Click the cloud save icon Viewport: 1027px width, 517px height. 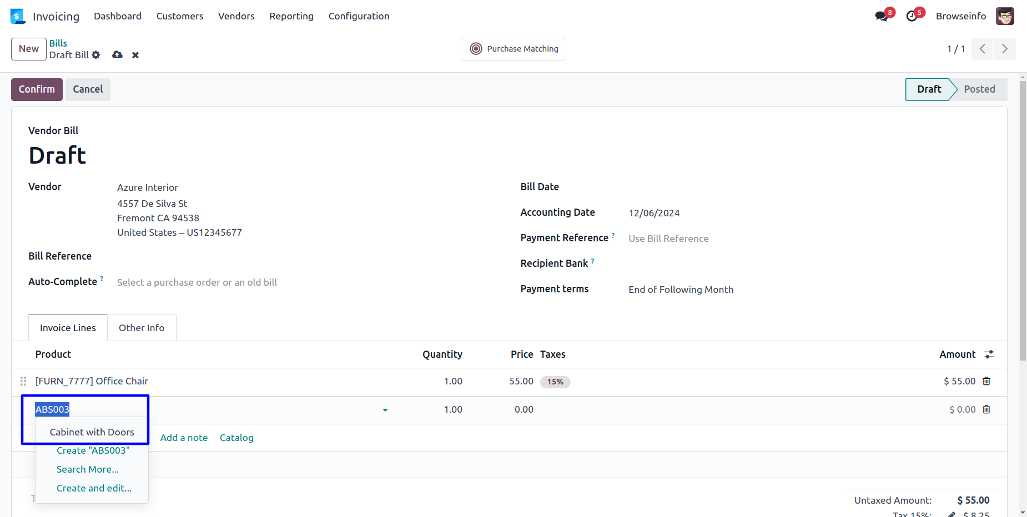point(117,55)
